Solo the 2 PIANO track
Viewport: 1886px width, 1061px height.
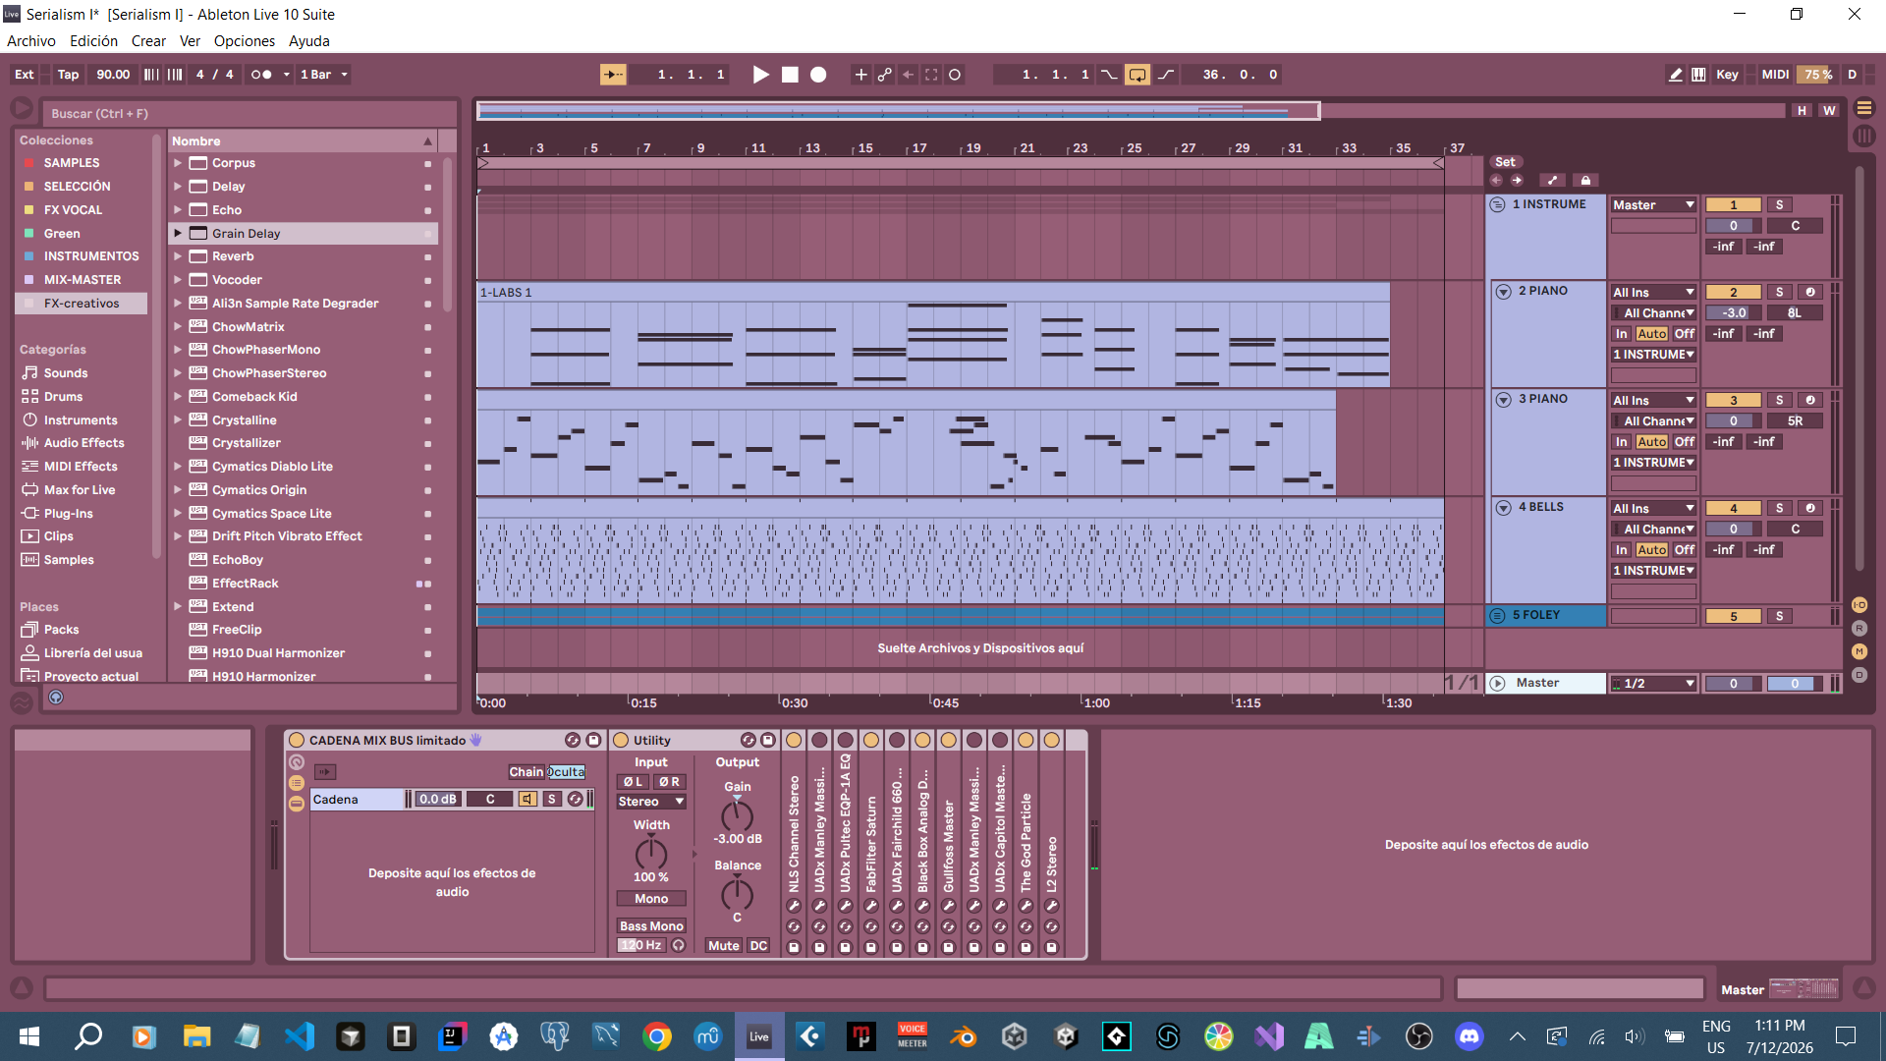click(x=1779, y=292)
